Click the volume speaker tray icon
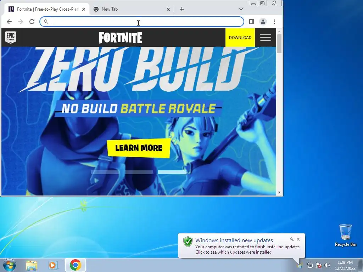363x272 pixels. coord(327,265)
